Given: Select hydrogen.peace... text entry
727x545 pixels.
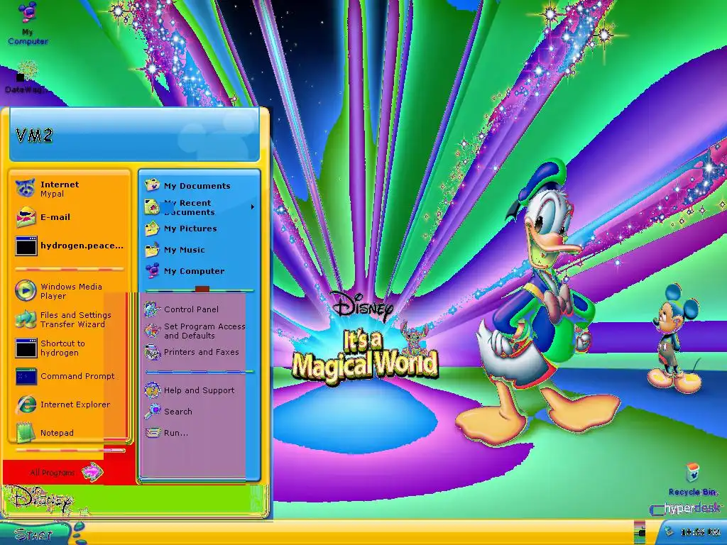Looking at the screenshot, I should click(x=82, y=246).
